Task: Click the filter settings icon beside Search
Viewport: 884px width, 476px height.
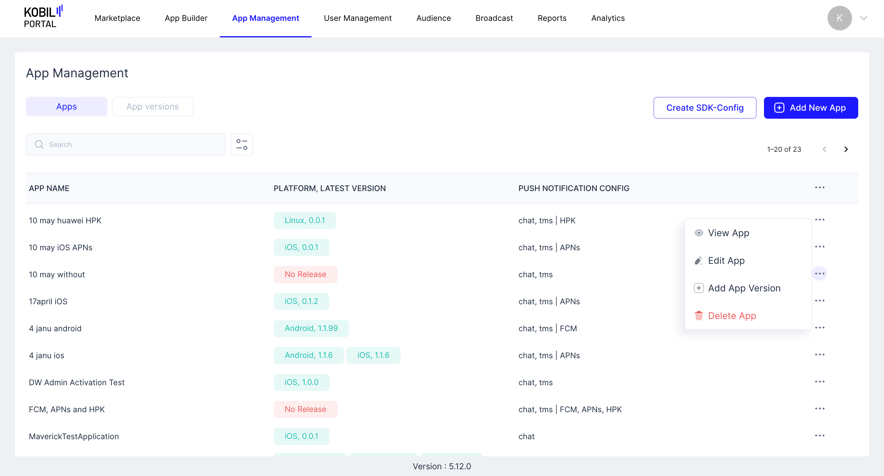Action: pos(242,144)
